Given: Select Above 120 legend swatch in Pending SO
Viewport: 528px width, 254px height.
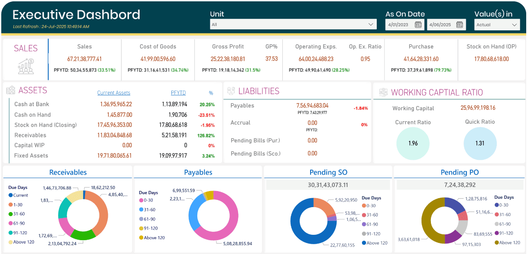Looking at the screenshot, I should coord(364,243).
